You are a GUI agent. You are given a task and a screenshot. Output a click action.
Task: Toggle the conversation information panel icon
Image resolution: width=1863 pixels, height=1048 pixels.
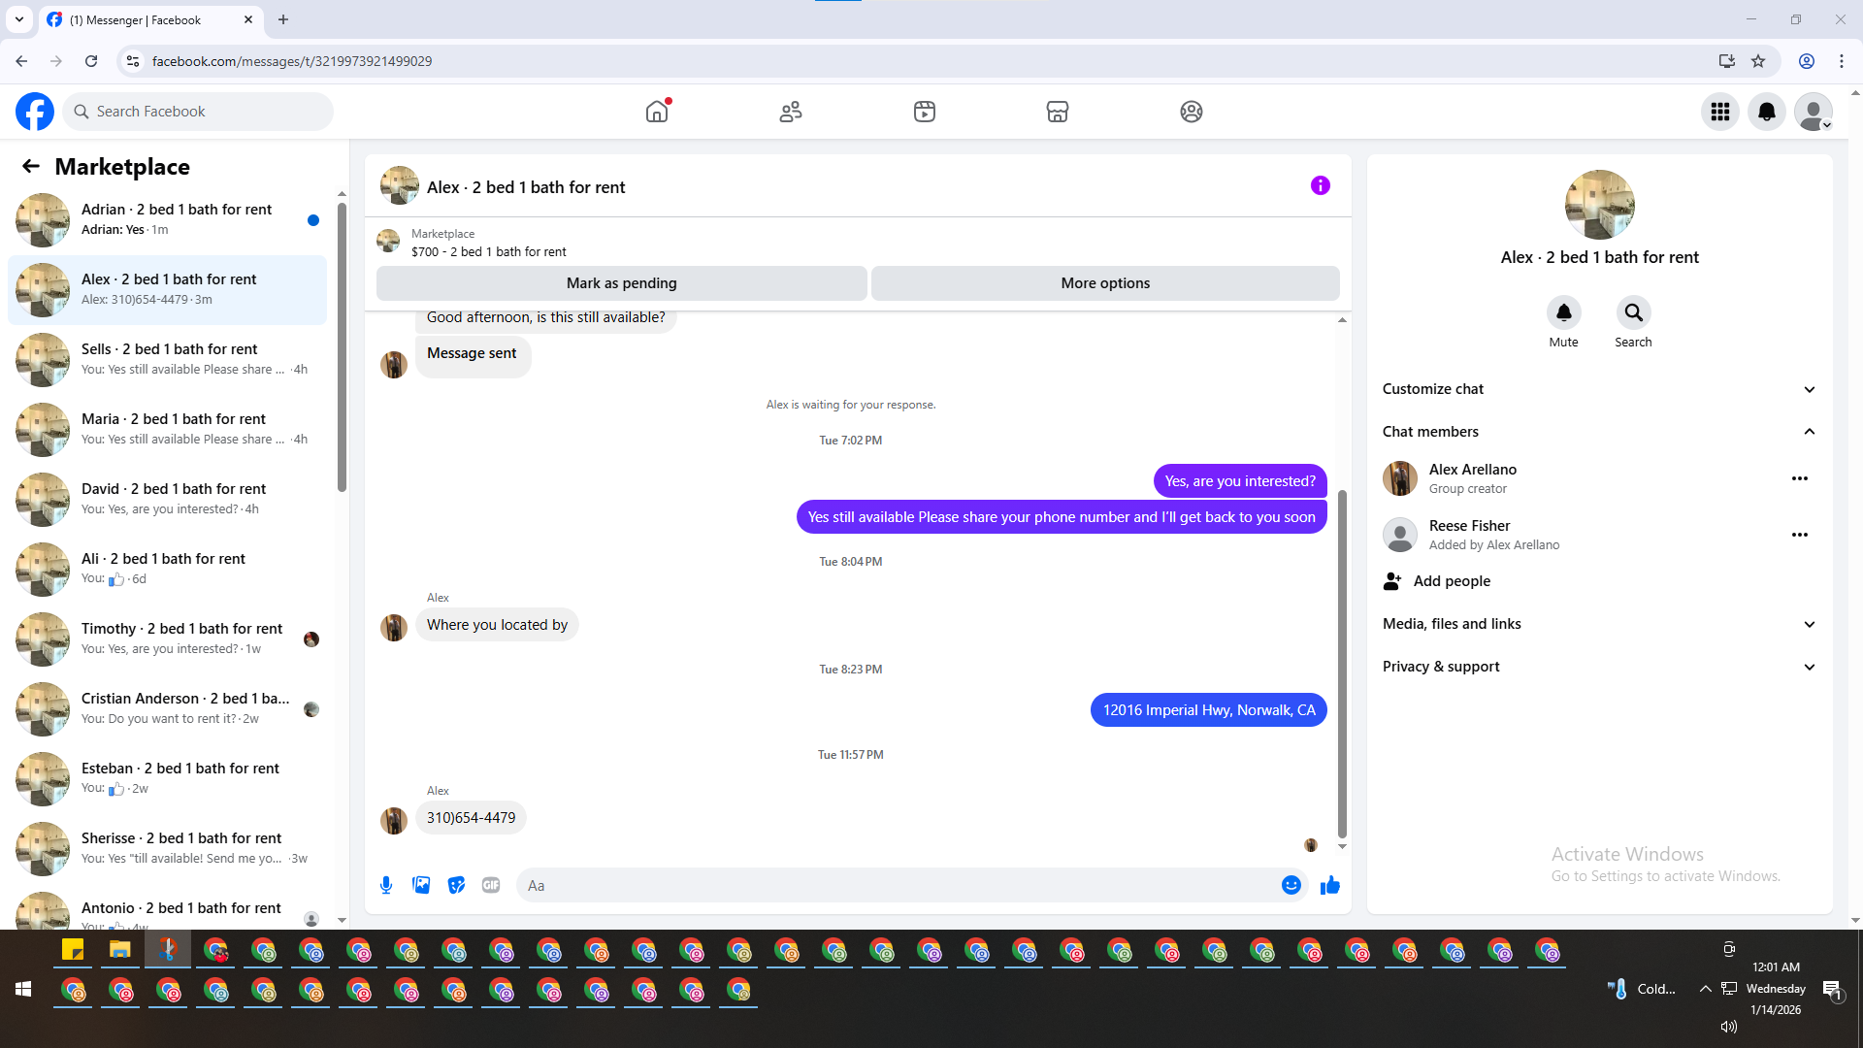tap(1320, 185)
